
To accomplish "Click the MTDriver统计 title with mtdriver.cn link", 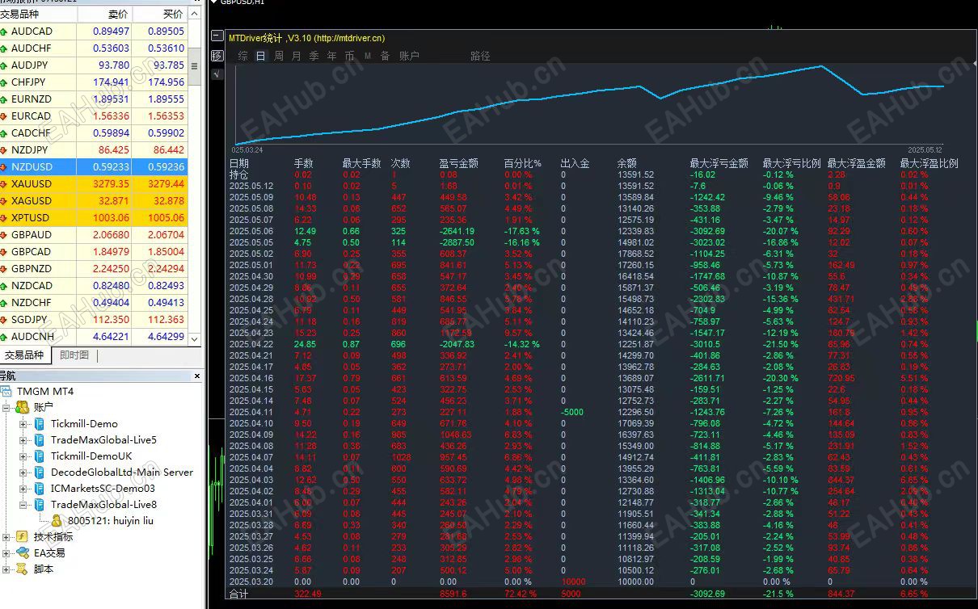I will click(x=306, y=38).
